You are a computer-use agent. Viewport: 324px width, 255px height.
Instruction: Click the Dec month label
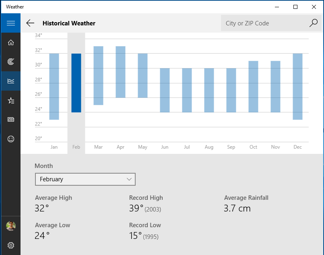297,147
